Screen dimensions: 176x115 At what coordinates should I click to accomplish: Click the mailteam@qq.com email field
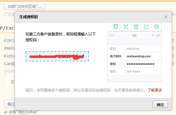(x=139, y=56)
